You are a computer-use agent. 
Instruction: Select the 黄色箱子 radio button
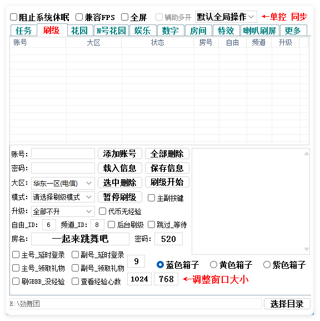click(x=213, y=265)
